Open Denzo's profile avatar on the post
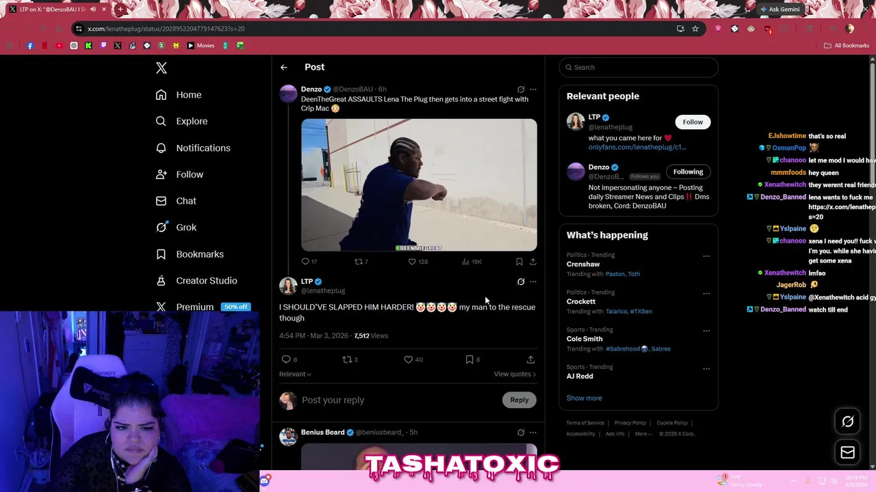This screenshot has height=492, width=876. coord(288,94)
